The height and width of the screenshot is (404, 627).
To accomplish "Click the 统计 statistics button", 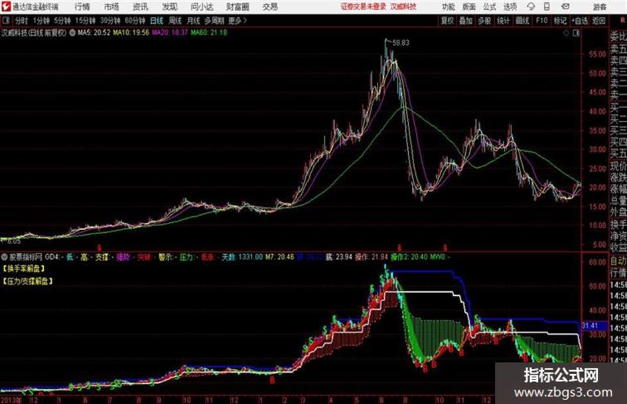I will 504,21.
